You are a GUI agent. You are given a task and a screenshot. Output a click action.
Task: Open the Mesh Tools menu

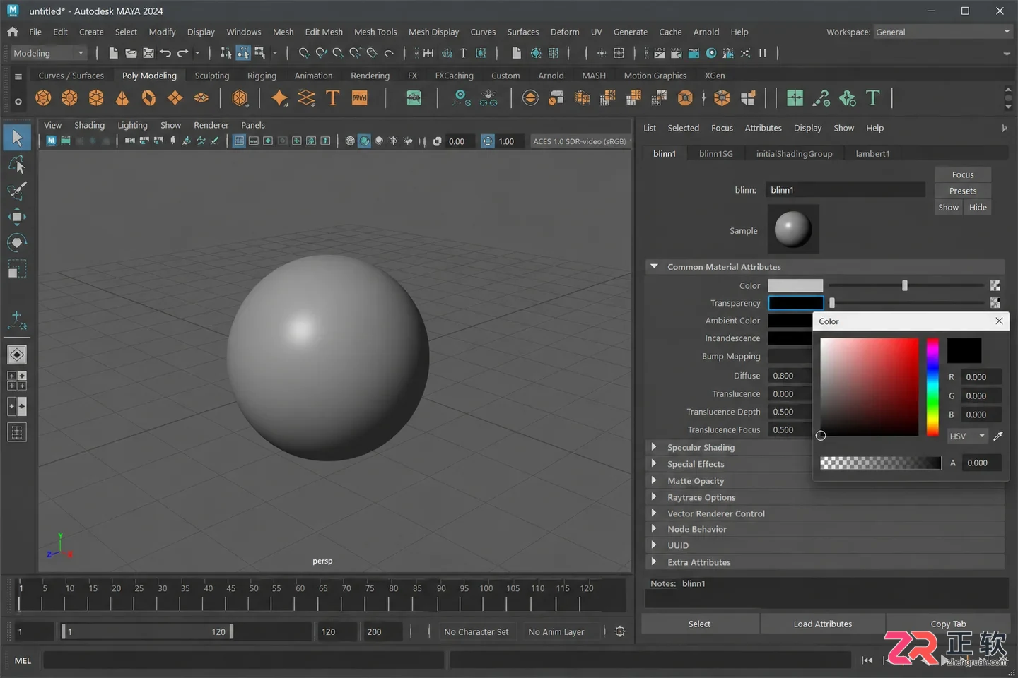(x=375, y=32)
